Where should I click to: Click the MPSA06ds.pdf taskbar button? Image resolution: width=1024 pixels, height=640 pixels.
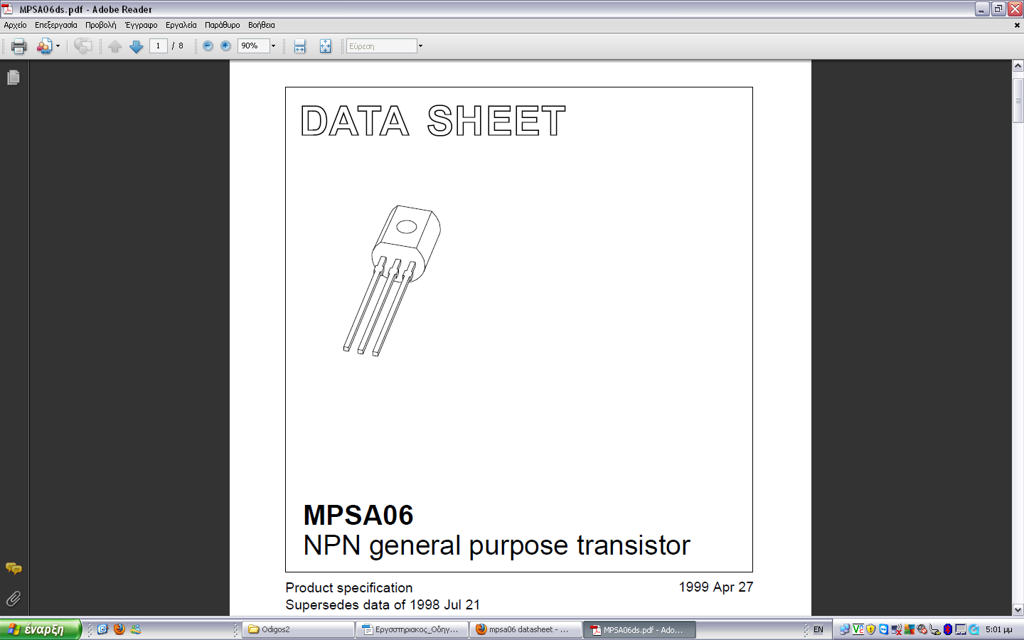[640, 629]
